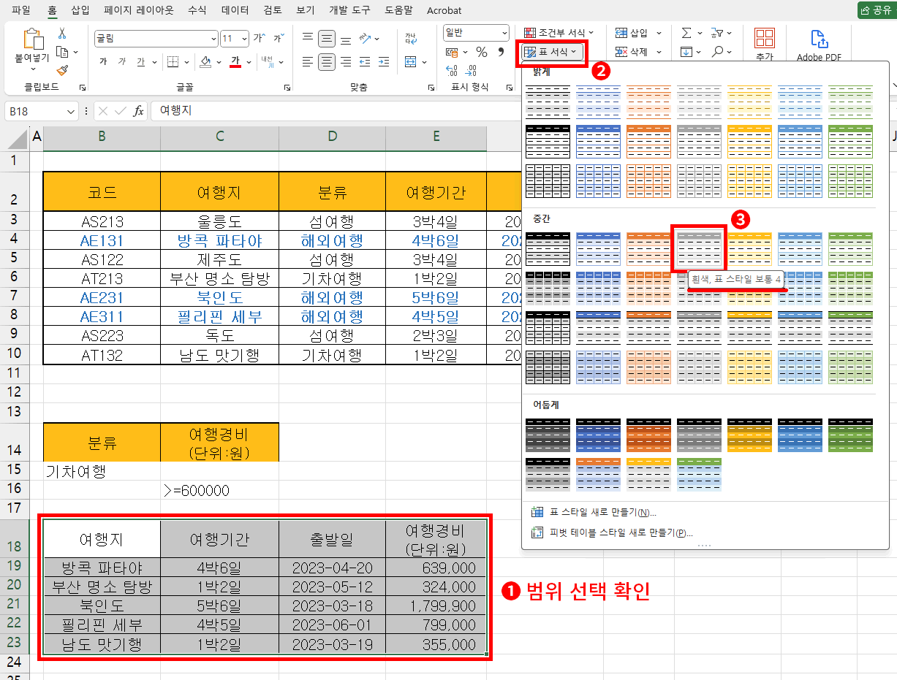Toggle wrap text 가나다 button
Screen dimensions: 897x680
point(410,38)
